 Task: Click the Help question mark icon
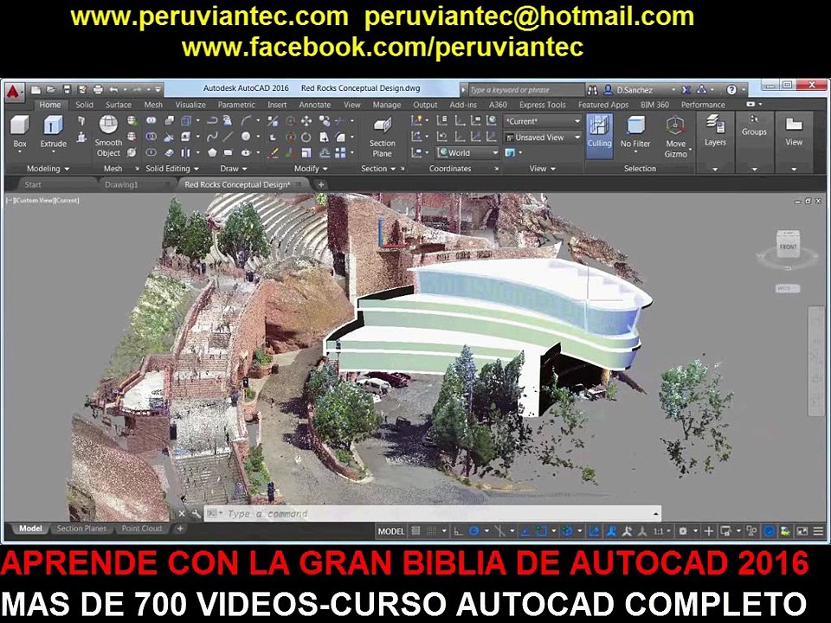click(x=731, y=90)
